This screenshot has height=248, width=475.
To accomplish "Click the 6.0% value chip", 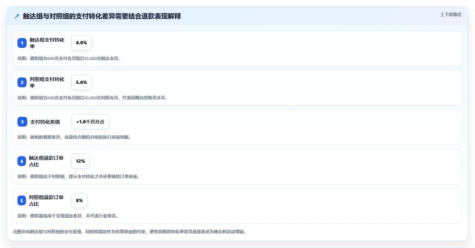I will tap(82, 43).
